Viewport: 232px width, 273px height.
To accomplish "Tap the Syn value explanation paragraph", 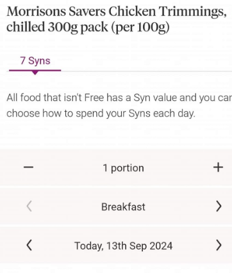I will [x=119, y=105].
